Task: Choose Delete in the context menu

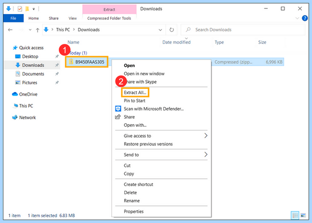Action: pyautogui.click(x=131, y=192)
